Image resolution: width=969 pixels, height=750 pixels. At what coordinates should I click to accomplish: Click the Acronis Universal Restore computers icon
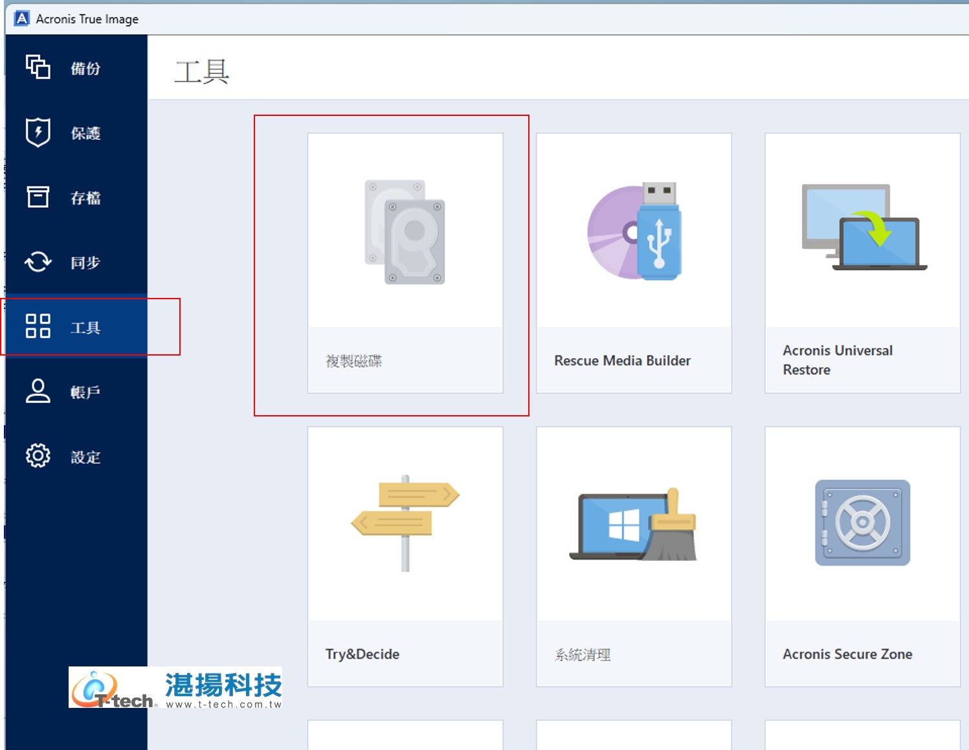(x=864, y=227)
